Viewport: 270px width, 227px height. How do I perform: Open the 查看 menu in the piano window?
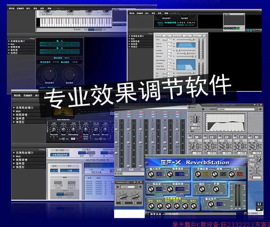click(x=35, y=8)
